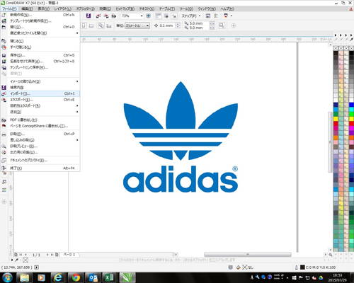This screenshot has height=283, width=354.
Task: Click the outline pen icon in status bar
Action: point(296,267)
